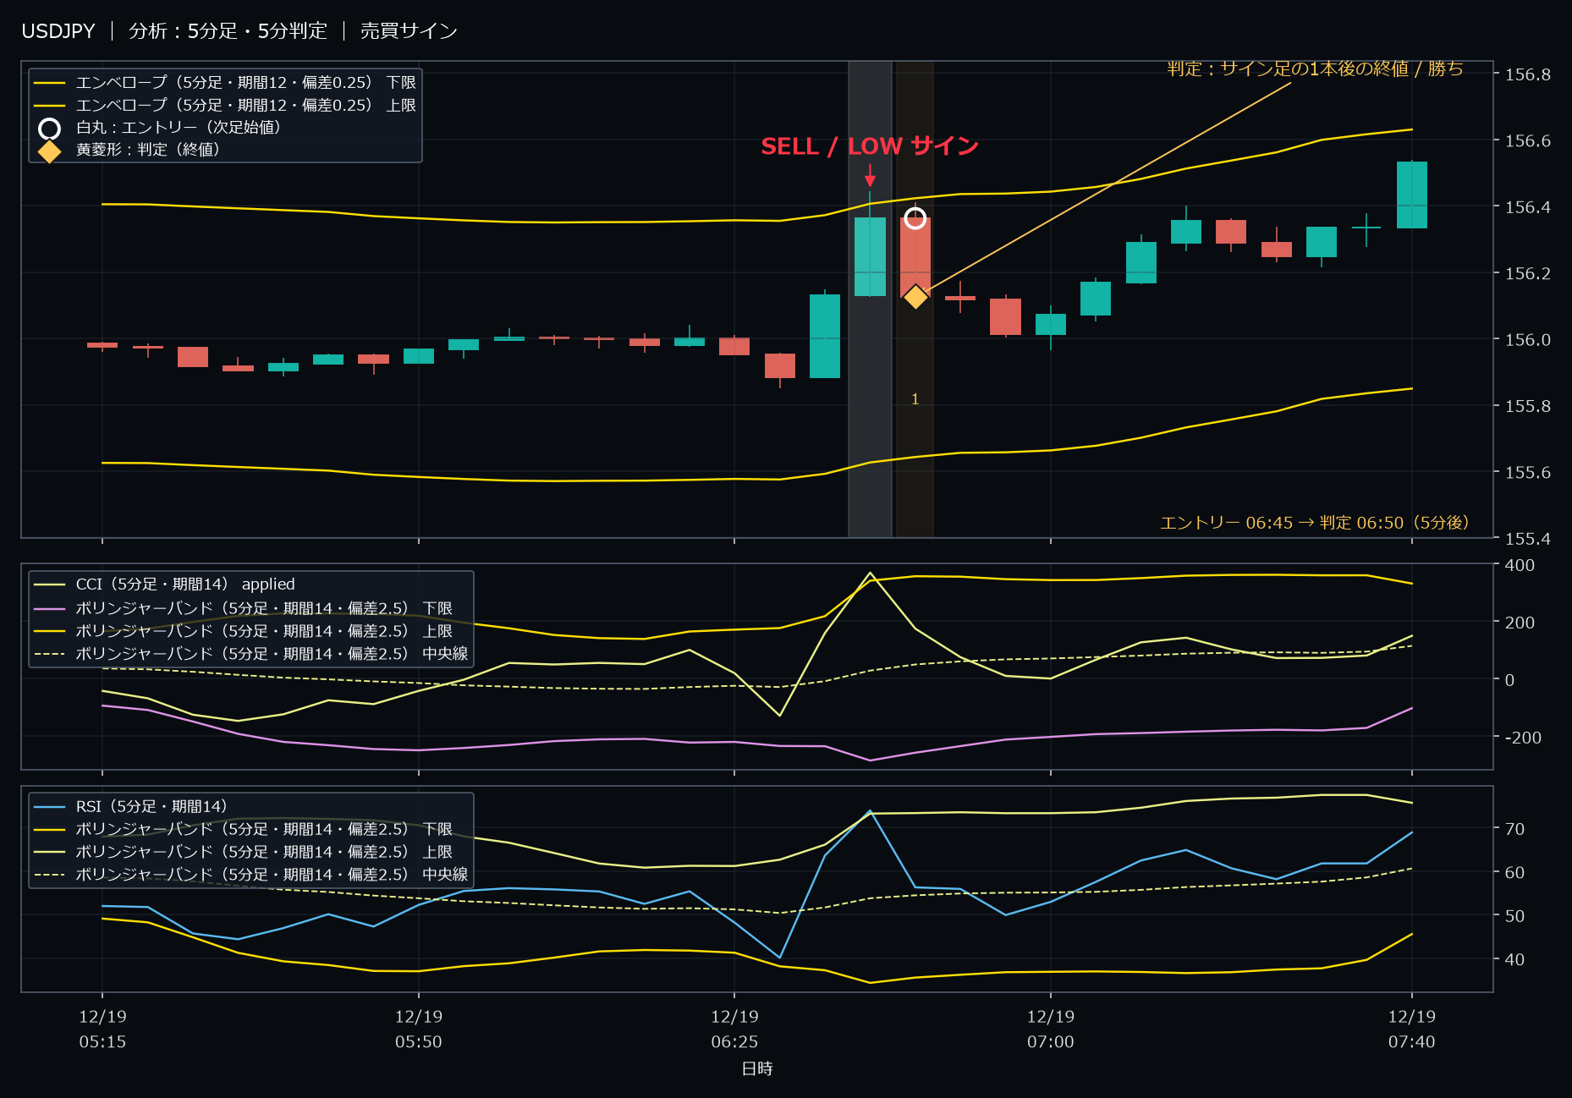Screen dimensions: 1572x1098
Task: Select the 'エンベロープ … 下限' legend entry
Action: [x=225, y=83]
